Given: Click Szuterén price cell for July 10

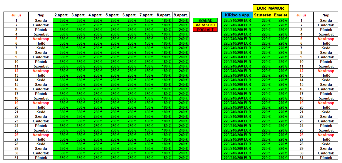Looking at the screenshot, I should (262, 62).
